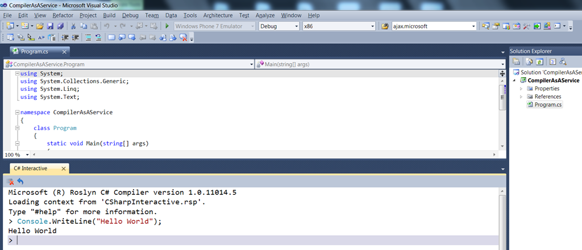This screenshot has width=582, height=250.
Task: Click the code editor horizontal scrollbar
Action: tap(264, 155)
